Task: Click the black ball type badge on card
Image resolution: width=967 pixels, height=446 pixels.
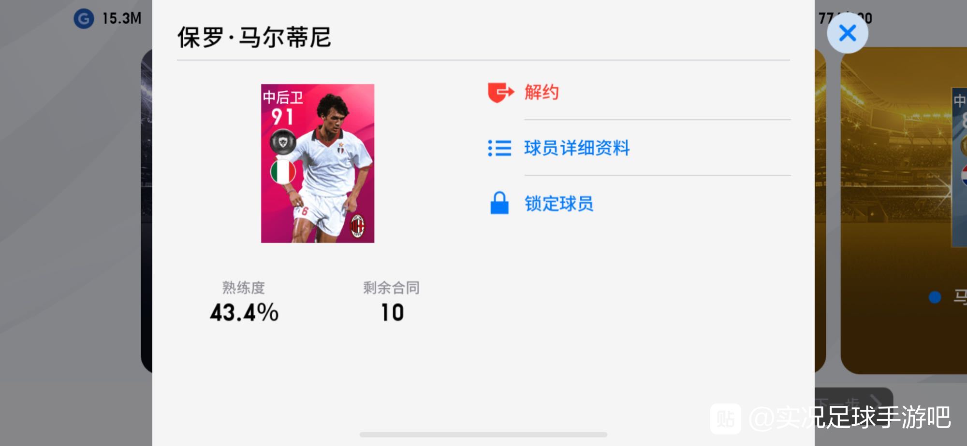Action: pos(283,141)
